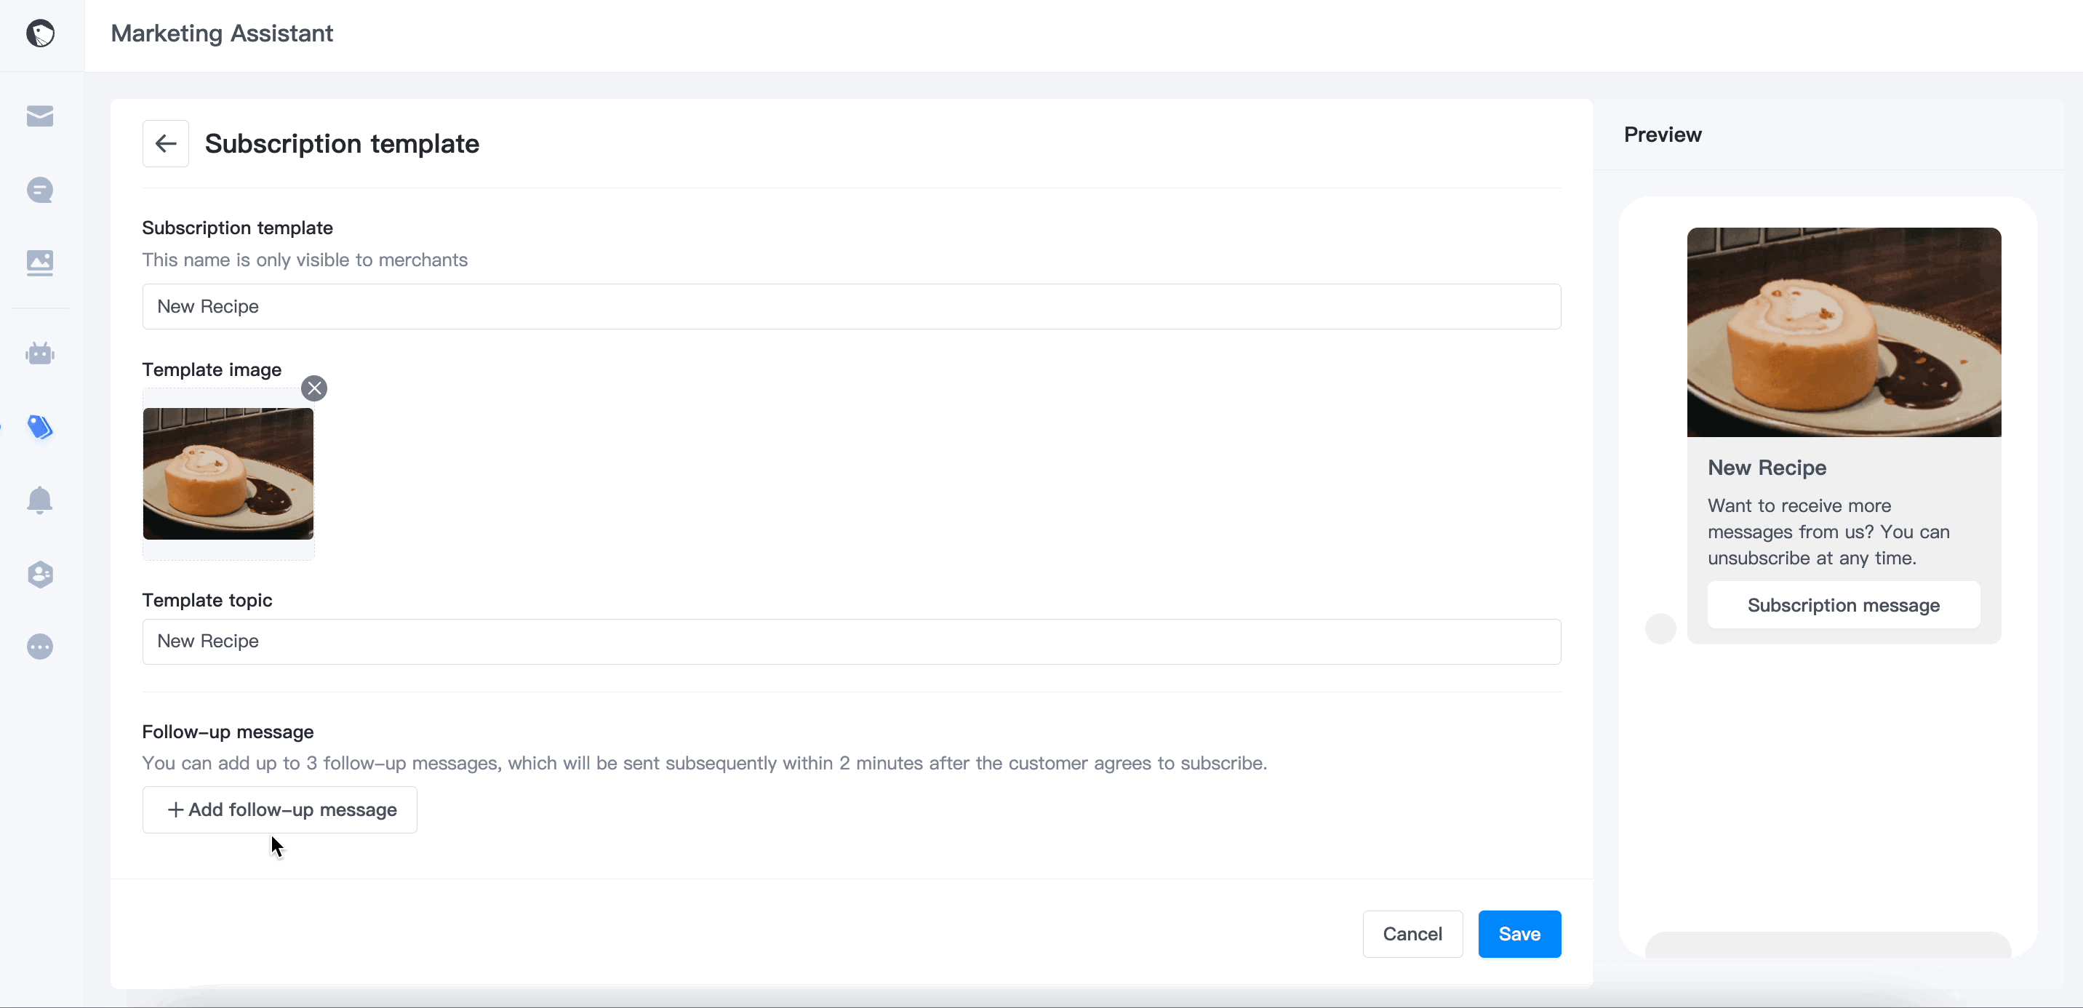Open the image gallery sidebar icon
This screenshot has height=1008, width=2083.
coord(39,263)
